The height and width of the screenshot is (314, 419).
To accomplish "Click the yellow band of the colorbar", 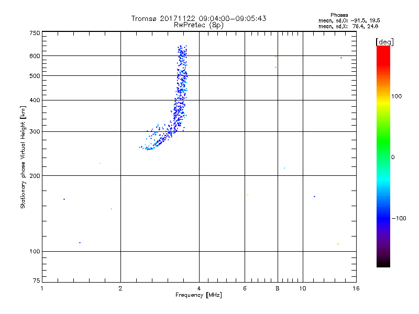I will click(x=383, y=103).
